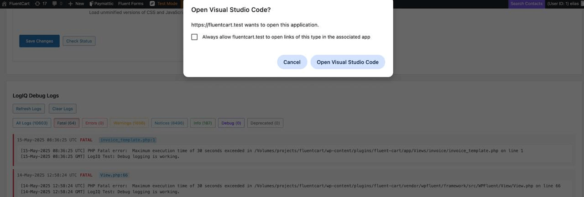
Task: Select the Errors (0) filter
Action: (94, 123)
